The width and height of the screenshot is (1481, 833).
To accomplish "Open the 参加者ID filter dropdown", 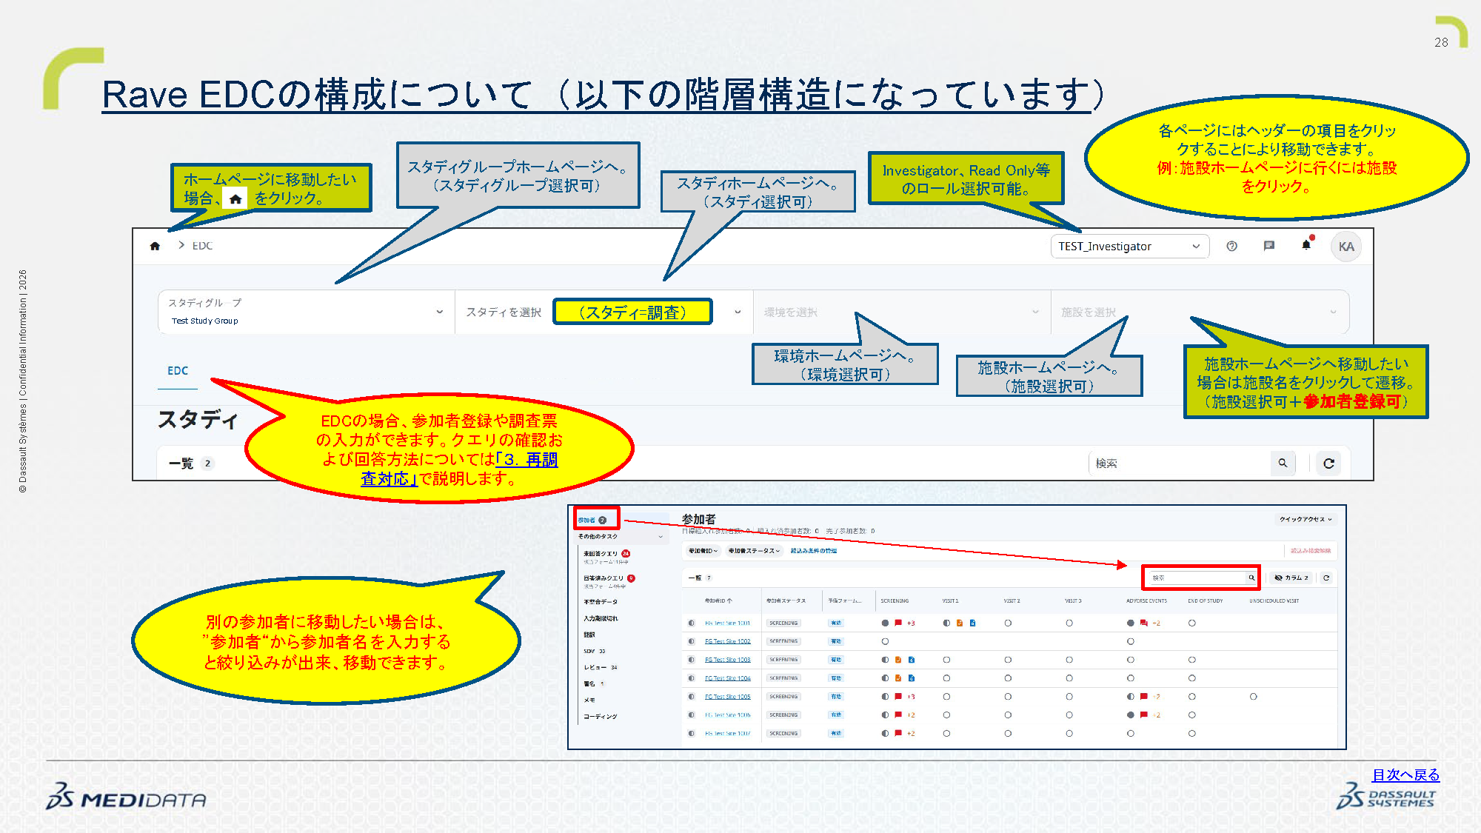I will [703, 551].
